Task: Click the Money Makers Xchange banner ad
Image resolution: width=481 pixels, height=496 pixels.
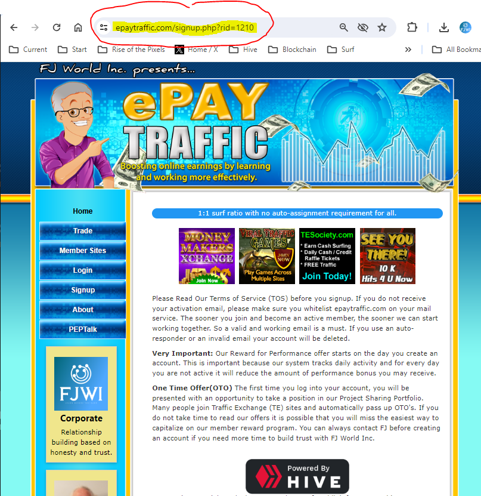Action: 207,256
